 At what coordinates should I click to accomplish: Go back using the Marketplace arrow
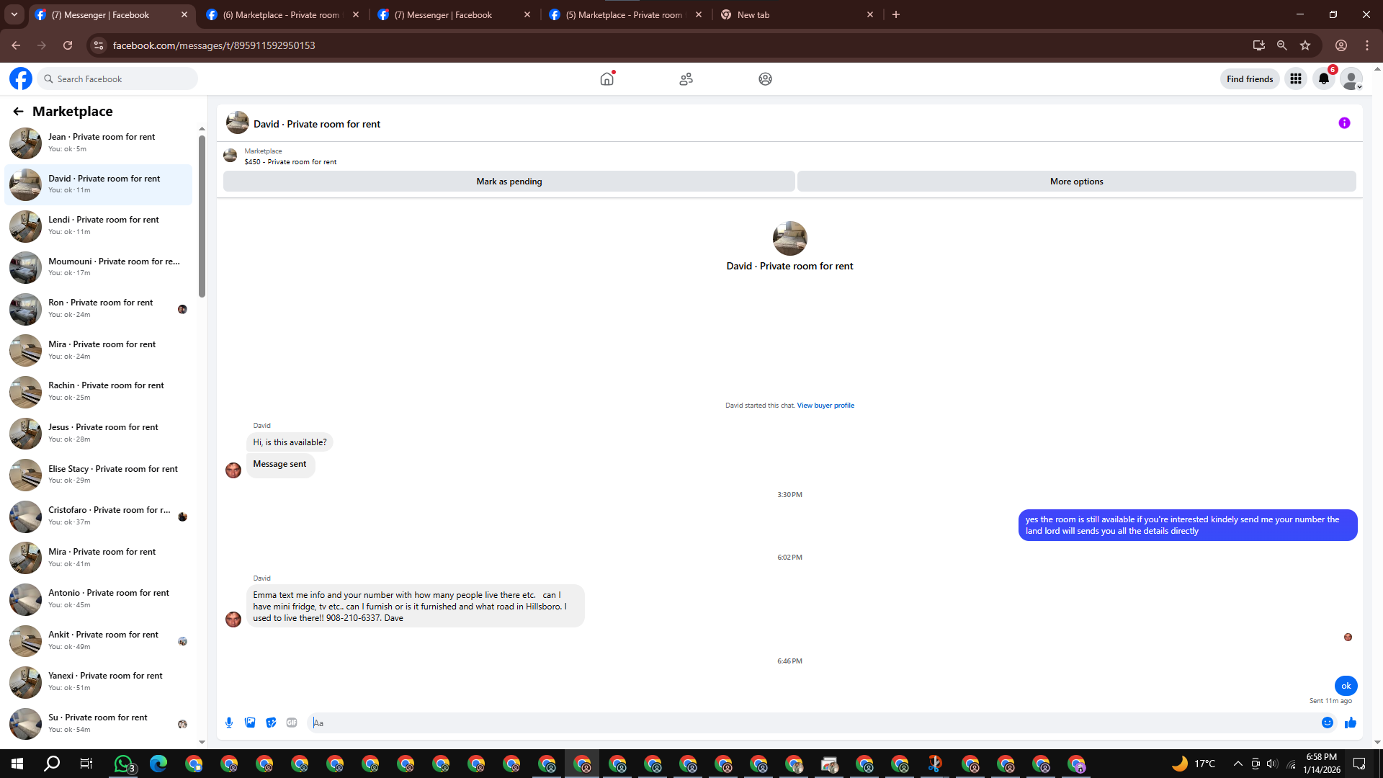coord(18,111)
